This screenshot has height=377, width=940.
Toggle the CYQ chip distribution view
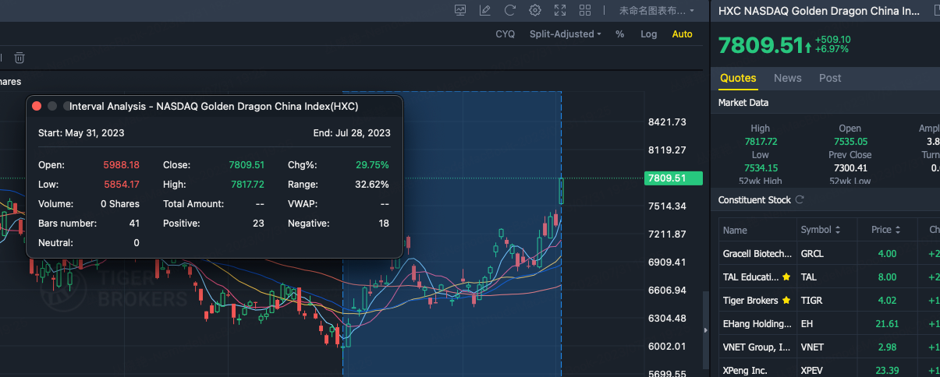pyautogui.click(x=505, y=34)
